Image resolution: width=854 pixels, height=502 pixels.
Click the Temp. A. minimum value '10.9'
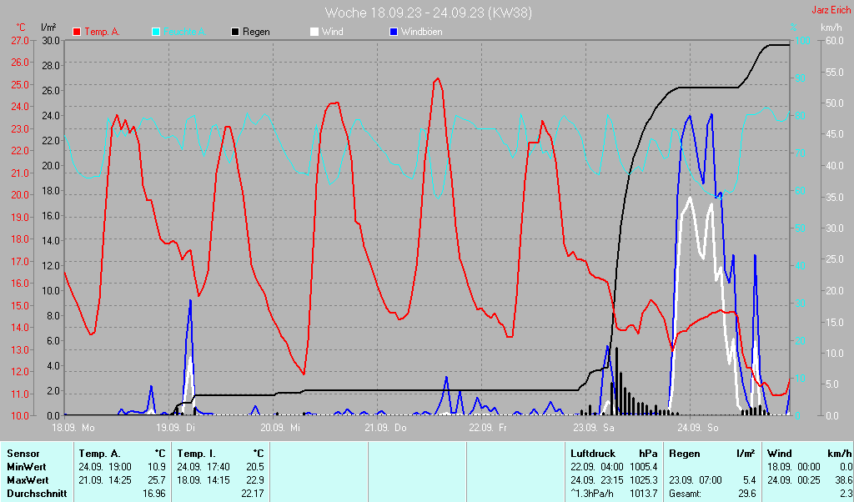(157, 467)
